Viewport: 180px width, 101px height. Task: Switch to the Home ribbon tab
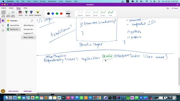[x=4, y=8]
